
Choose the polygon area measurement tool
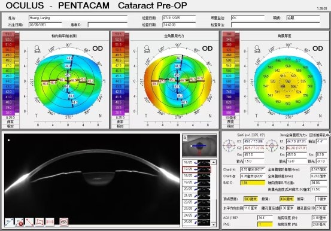40,222
